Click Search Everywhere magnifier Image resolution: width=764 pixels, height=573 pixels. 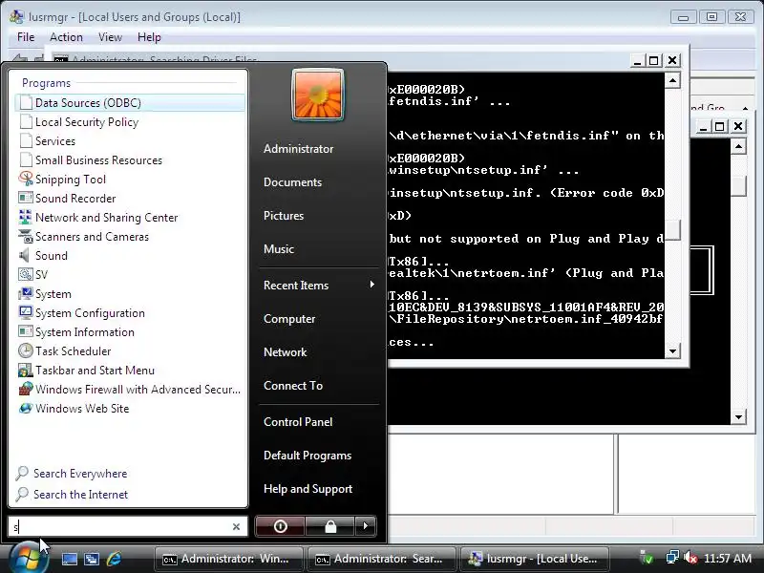point(22,473)
